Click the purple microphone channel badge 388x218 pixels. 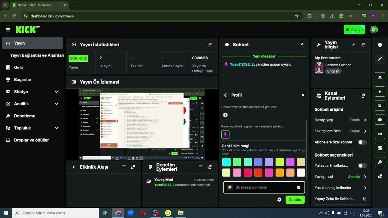[x=225, y=134]
